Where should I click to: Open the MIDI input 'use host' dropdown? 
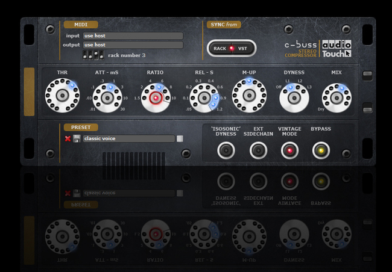click(133, 36)
